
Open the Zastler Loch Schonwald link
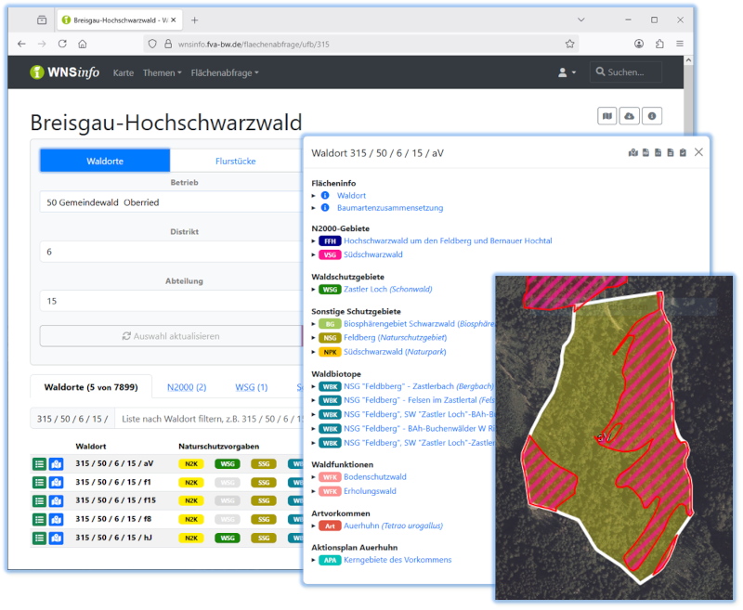click(387, 289)
